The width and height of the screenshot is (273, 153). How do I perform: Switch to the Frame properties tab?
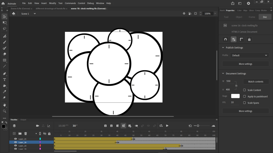click(252, 17)
